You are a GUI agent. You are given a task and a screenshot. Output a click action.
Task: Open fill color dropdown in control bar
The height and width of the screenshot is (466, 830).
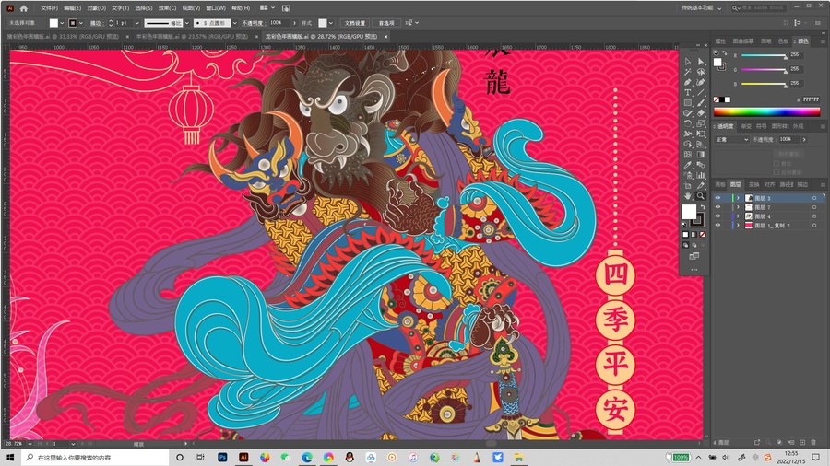62,23
